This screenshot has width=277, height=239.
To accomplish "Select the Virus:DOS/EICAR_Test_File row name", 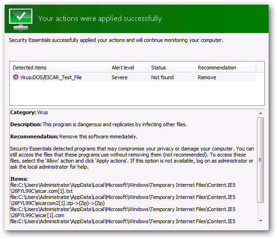I will (x=51, y=77).
